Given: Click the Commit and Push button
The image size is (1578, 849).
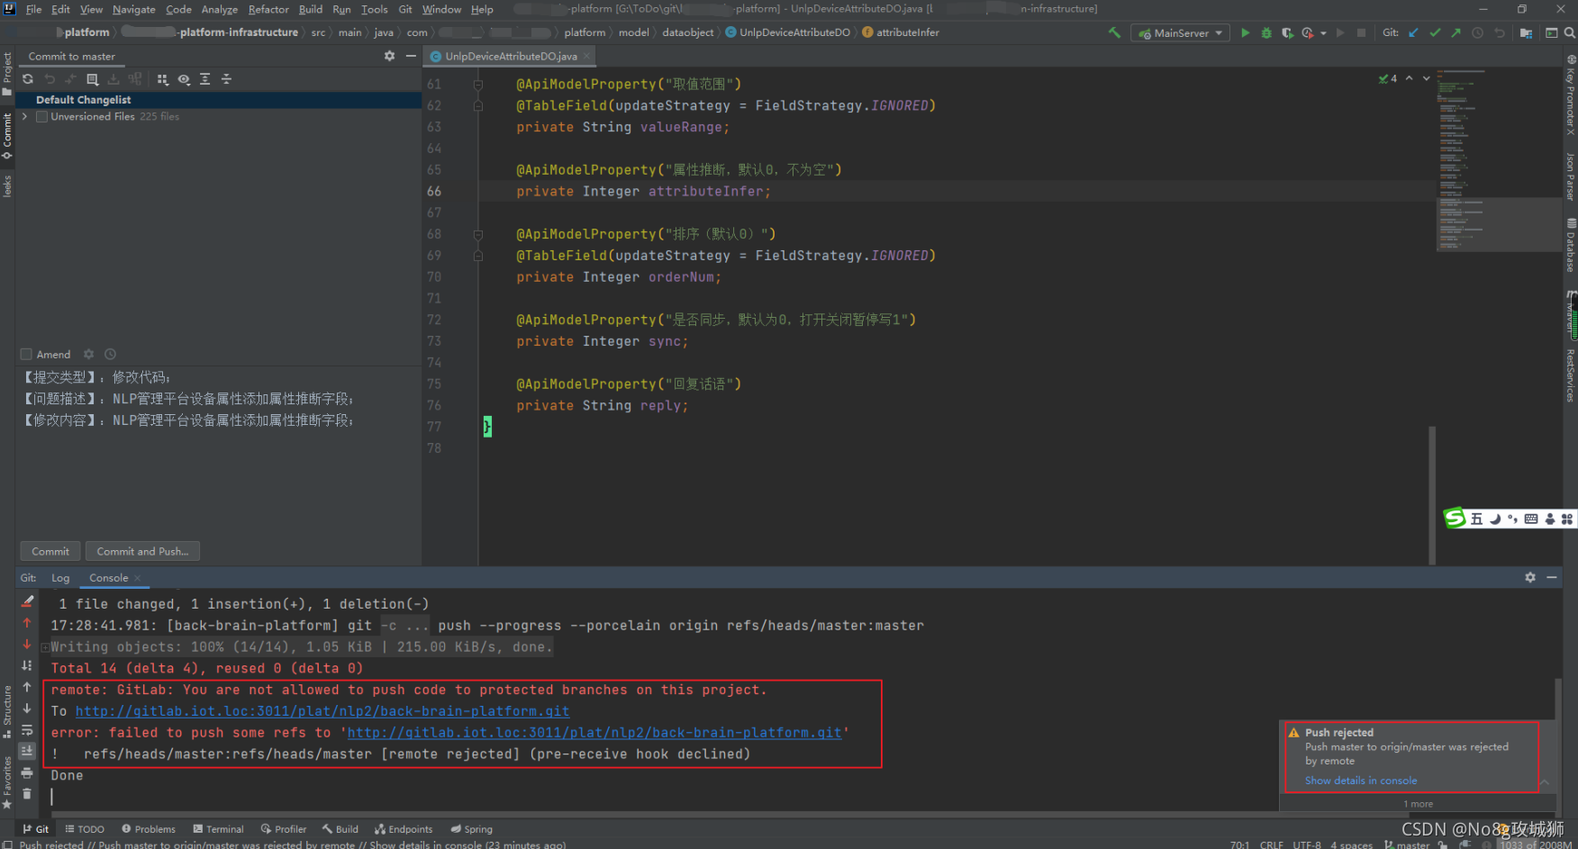Looking at the screenshot, I should pyautogui.click(x=143, y=551).
